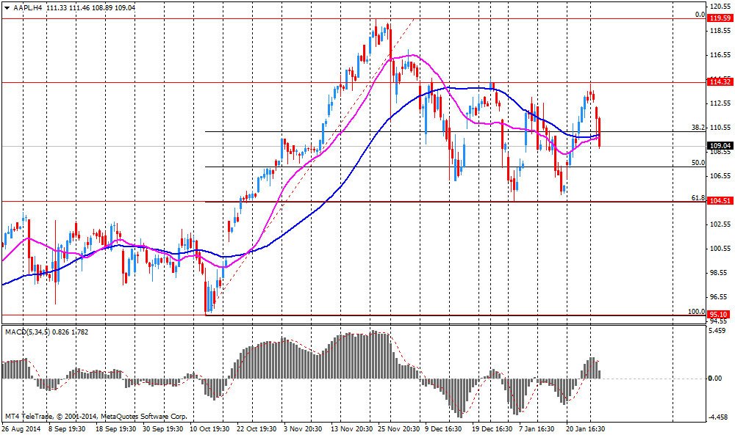Click the triangle arrow beside AAPL,H4
Viewport: 735px width, 435px height.
point(7,8)
